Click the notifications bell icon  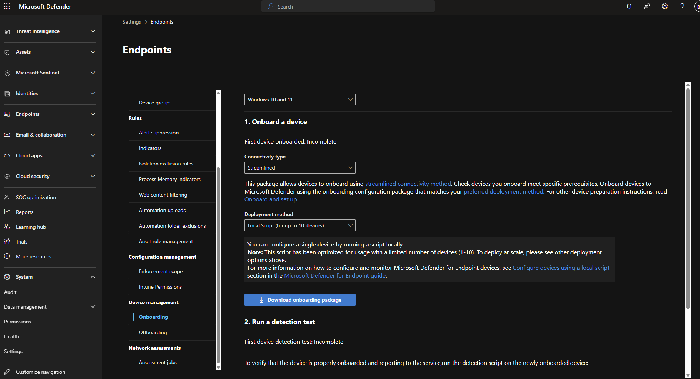point(629,6)
